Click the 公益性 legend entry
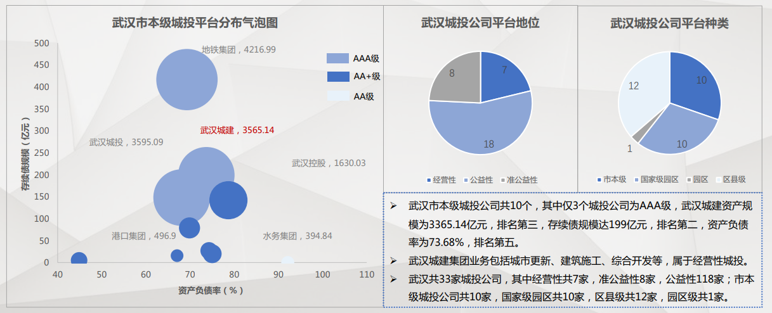Viewport: 772px width, 313px height. coord(478,180)
